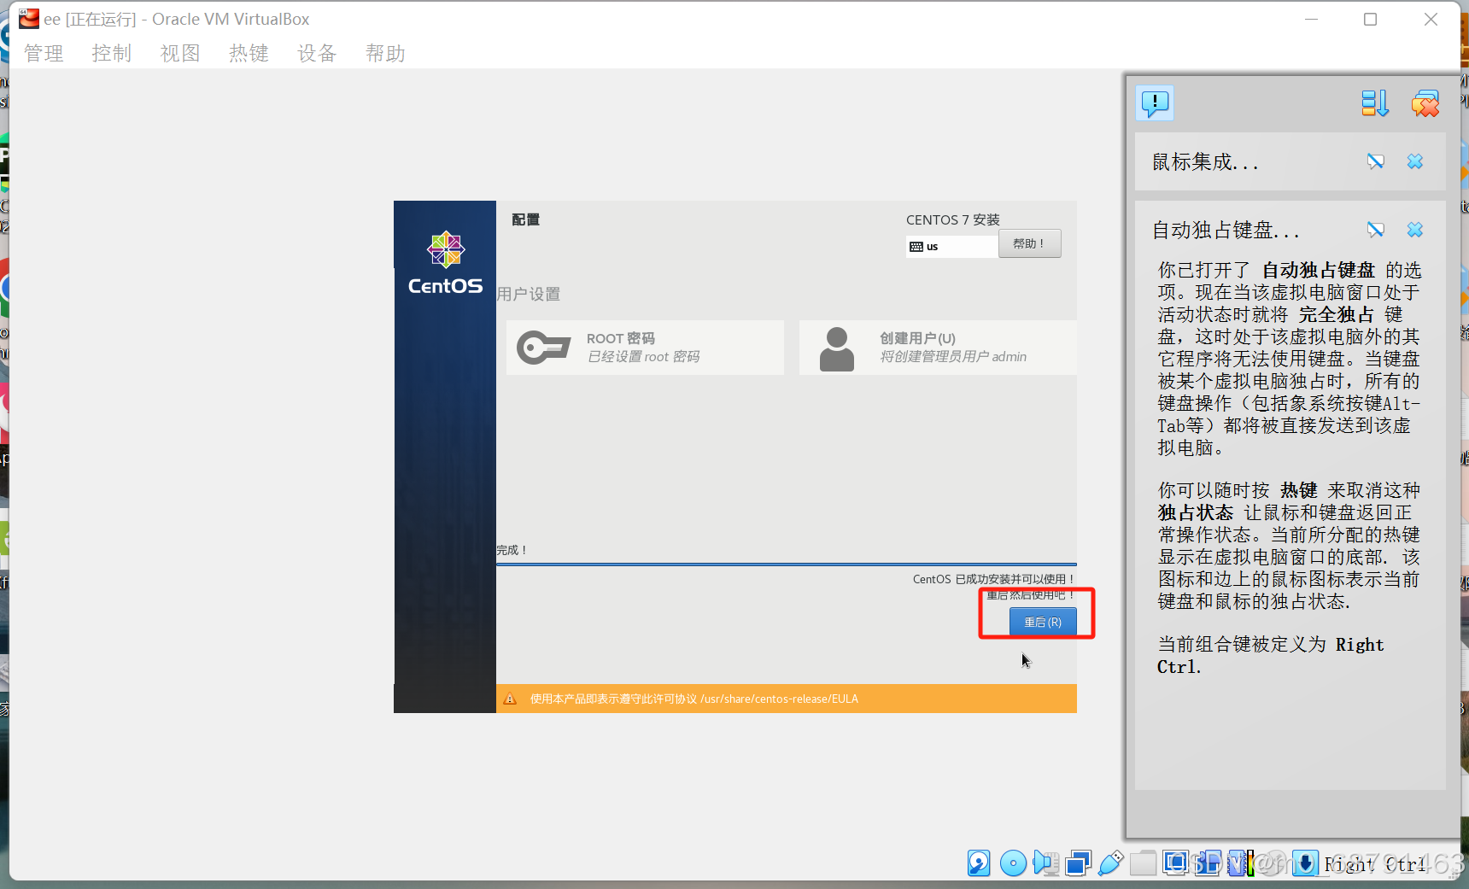Click the ROOT password key icon

pyautogui.click(x=543, y=348)
